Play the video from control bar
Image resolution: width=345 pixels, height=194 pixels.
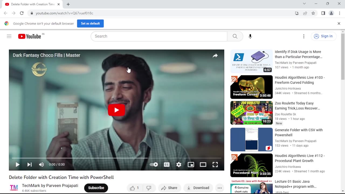tap(18, 164)
